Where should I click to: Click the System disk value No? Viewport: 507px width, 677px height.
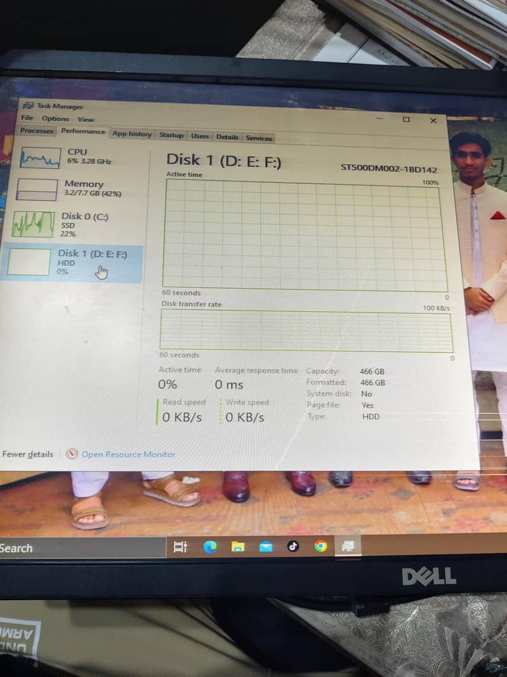click(x=366, y=394)
